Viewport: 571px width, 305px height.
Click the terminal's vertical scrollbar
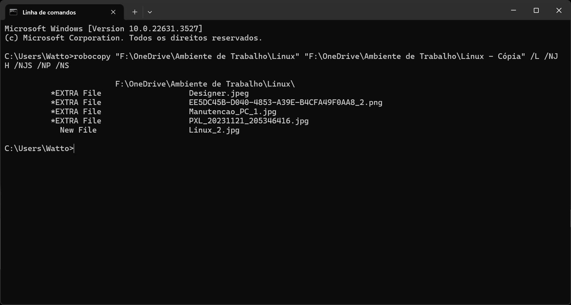tap(569, 217)
